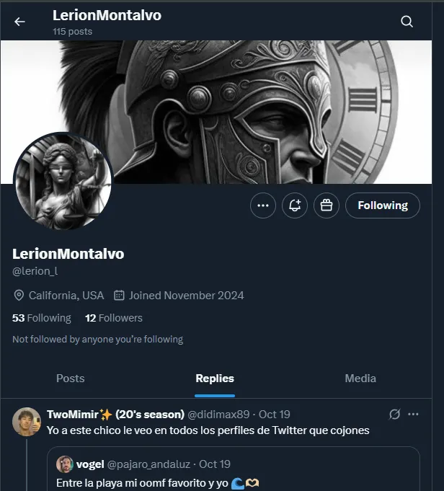View the 53 Following list
The height and width of the screenshot is (491, 444).
(x=42, y=318)
